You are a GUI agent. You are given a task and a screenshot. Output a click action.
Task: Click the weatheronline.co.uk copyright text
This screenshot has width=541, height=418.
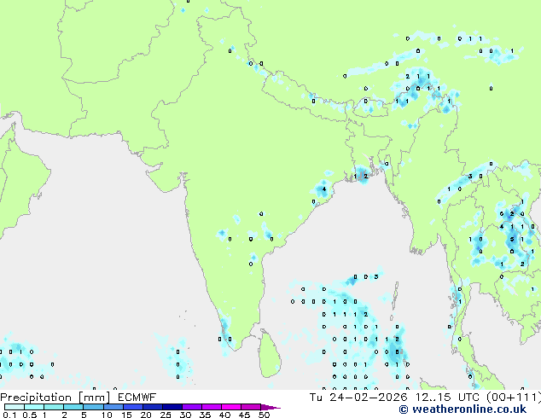(462, 409)
